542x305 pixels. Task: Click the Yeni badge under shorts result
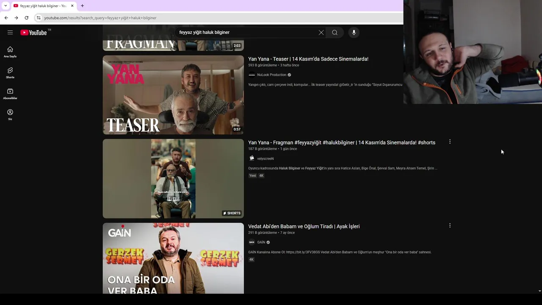click(x=252, y=175)
